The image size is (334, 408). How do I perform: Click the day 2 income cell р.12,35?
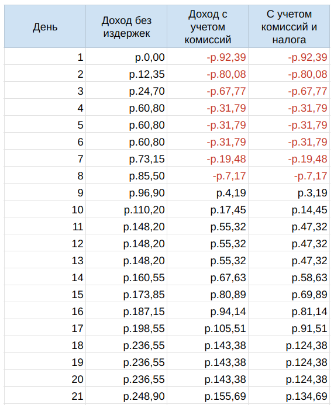pyautogui.click(x=126, y=74)
